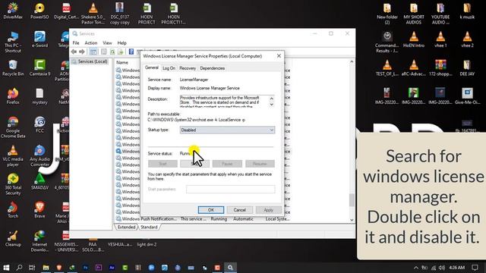This screenshot has height=273, width=486.
Task: Show hidden system tray icons chevron
Action: coord(415,268)
